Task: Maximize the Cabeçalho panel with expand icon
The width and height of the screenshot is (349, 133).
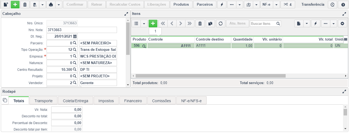Action: (126, 14)
